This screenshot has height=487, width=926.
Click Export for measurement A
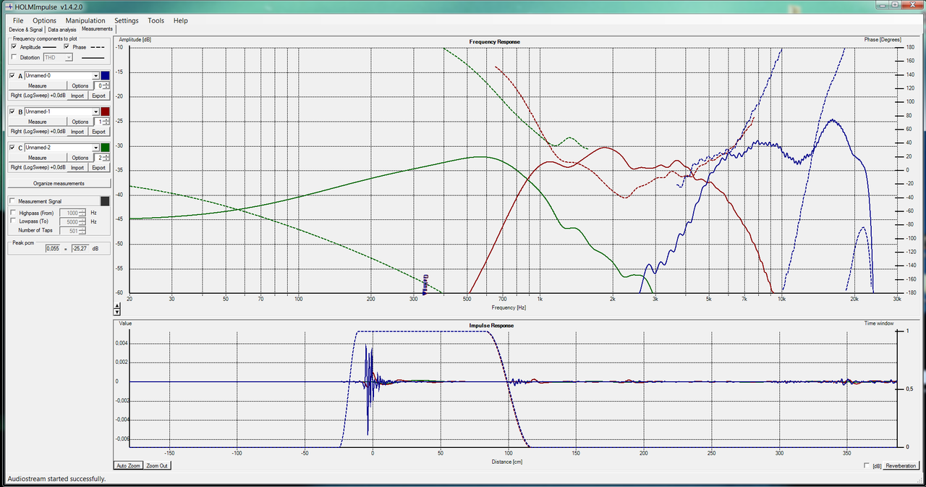98,96
